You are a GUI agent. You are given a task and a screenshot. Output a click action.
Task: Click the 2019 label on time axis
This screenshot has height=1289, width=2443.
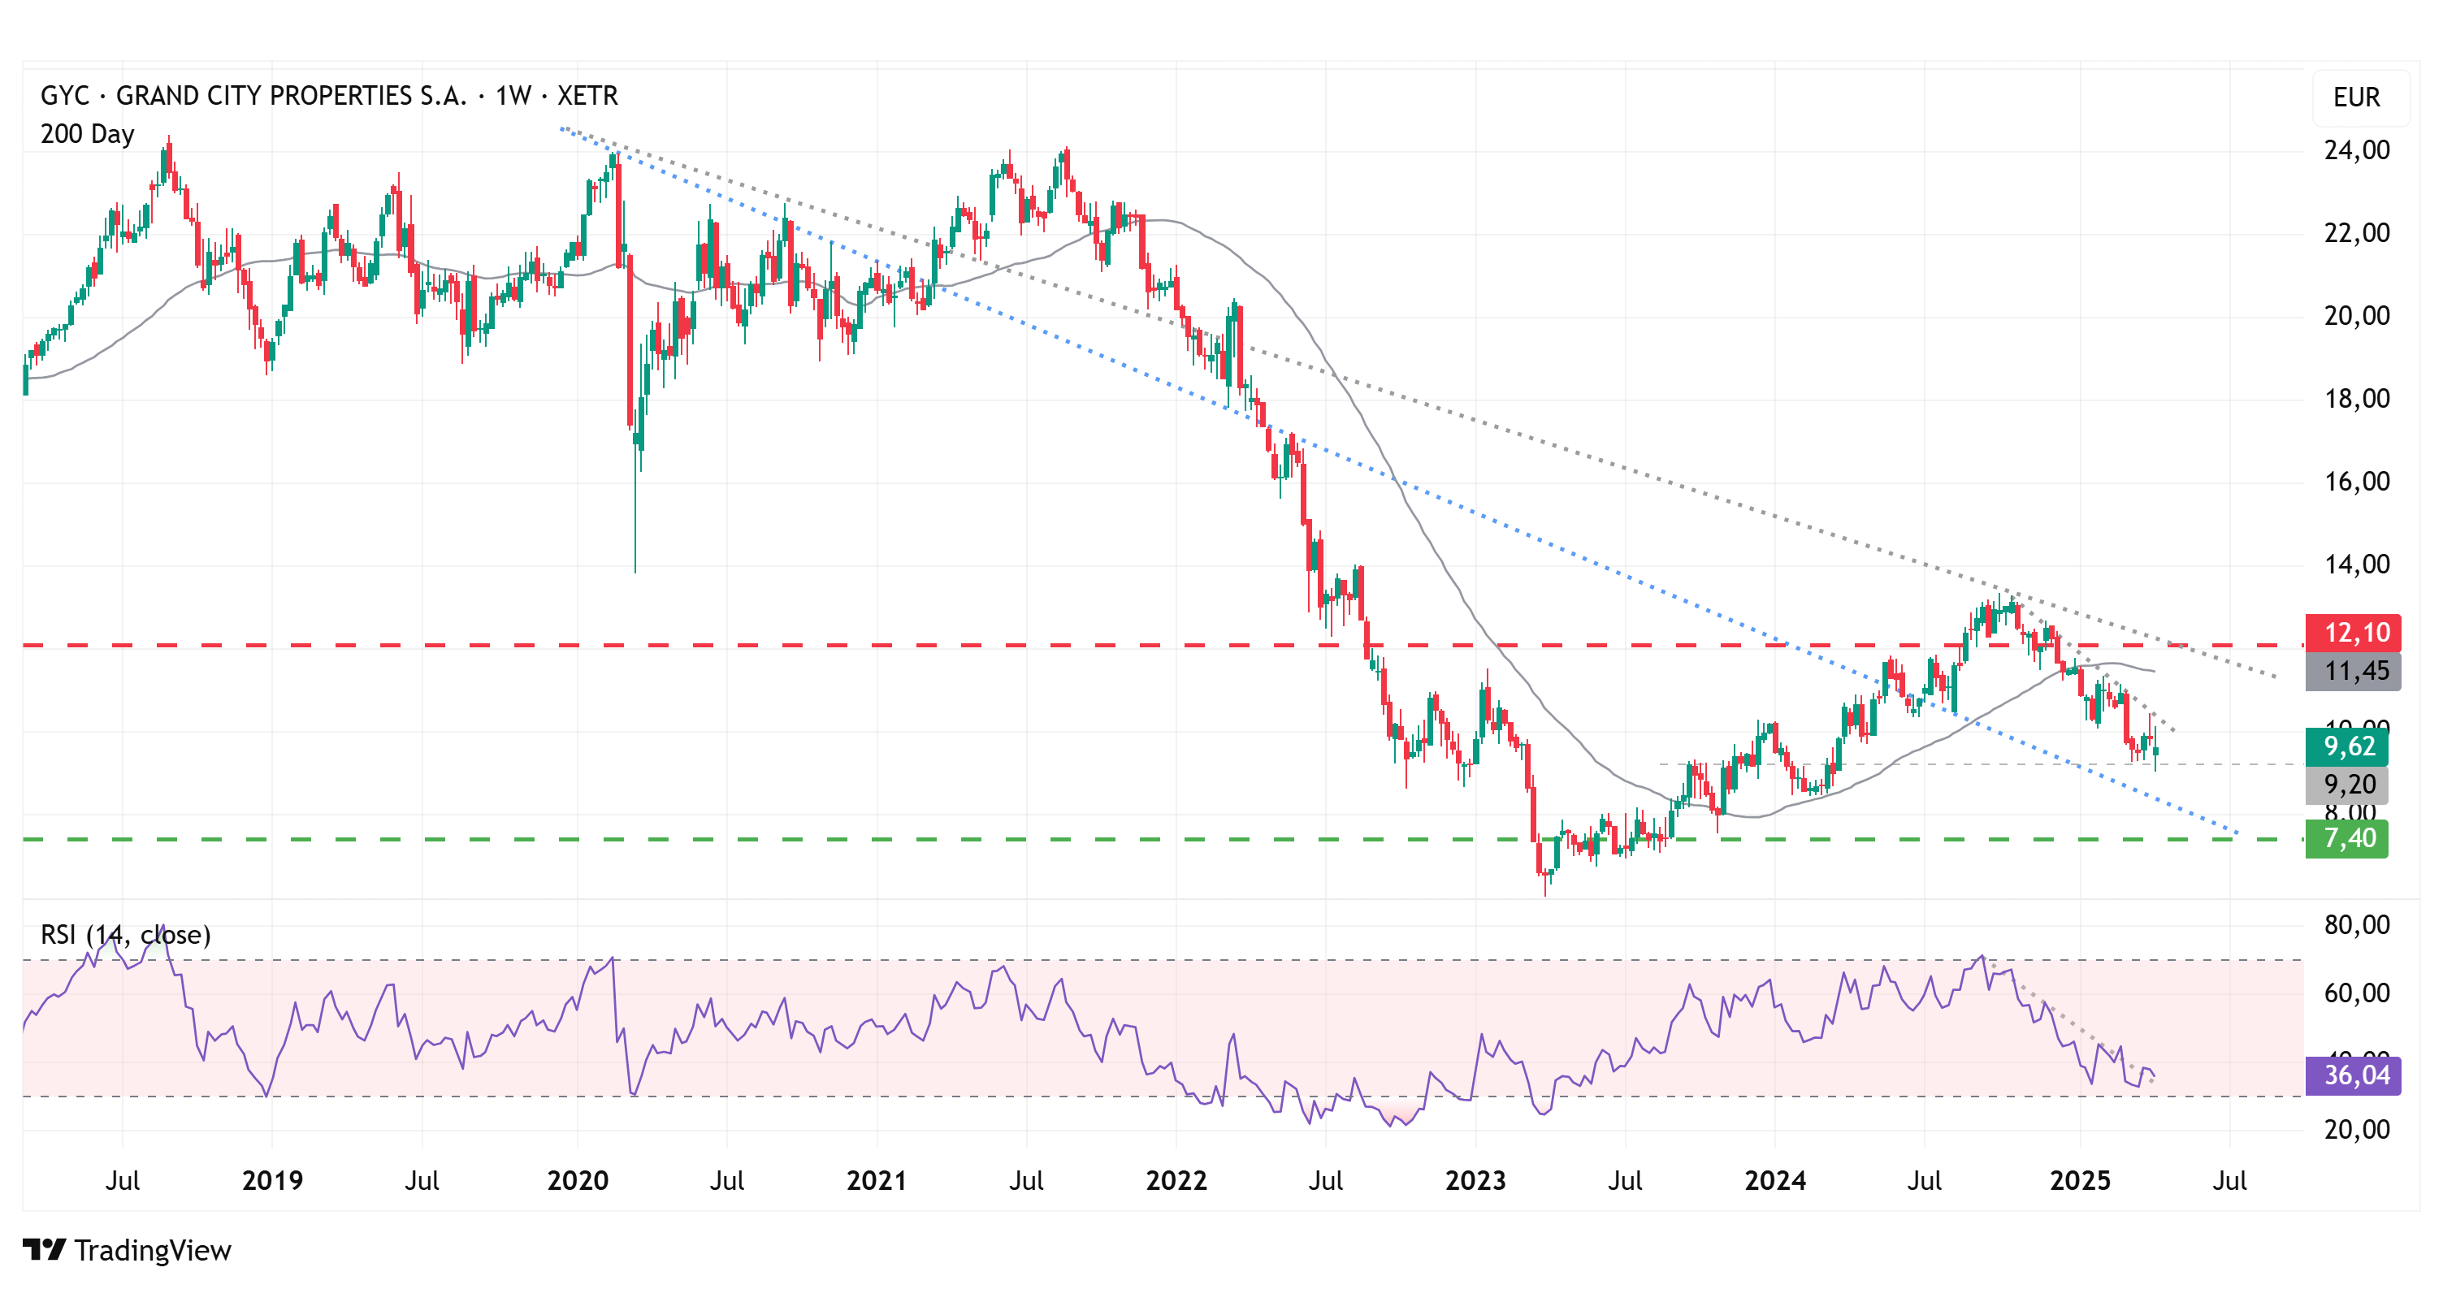click(272, 1181)
